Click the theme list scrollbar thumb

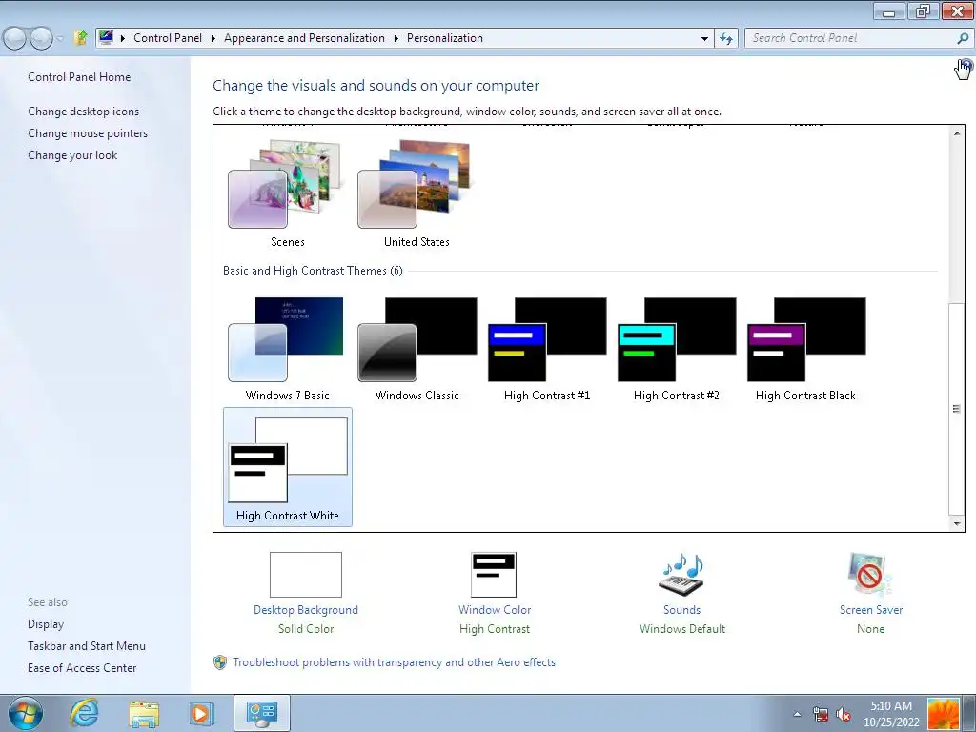tap(957, 409)
